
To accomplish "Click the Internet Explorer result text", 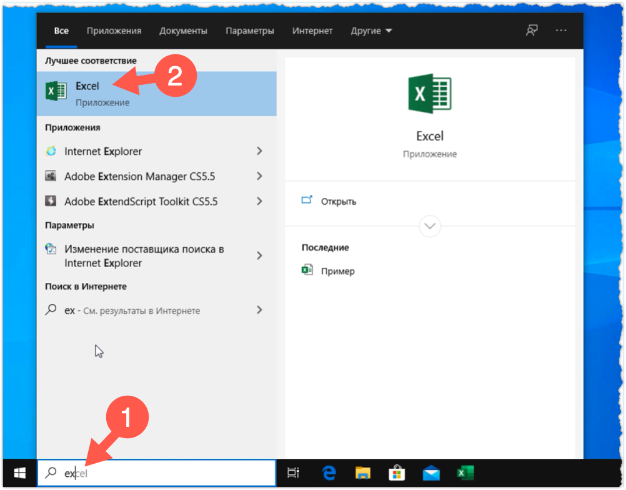I will tap(103, 151).
